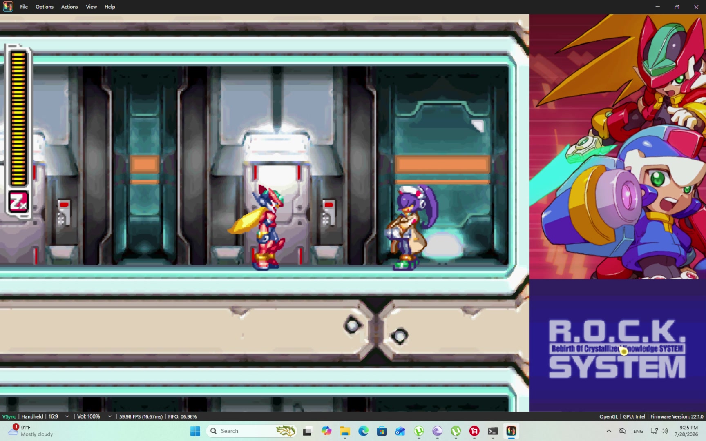Expand the volume dropdown arrow
The image size is (706, 441).
109,416
